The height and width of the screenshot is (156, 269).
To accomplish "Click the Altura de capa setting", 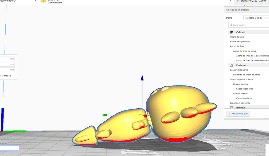I will point(237,37).
